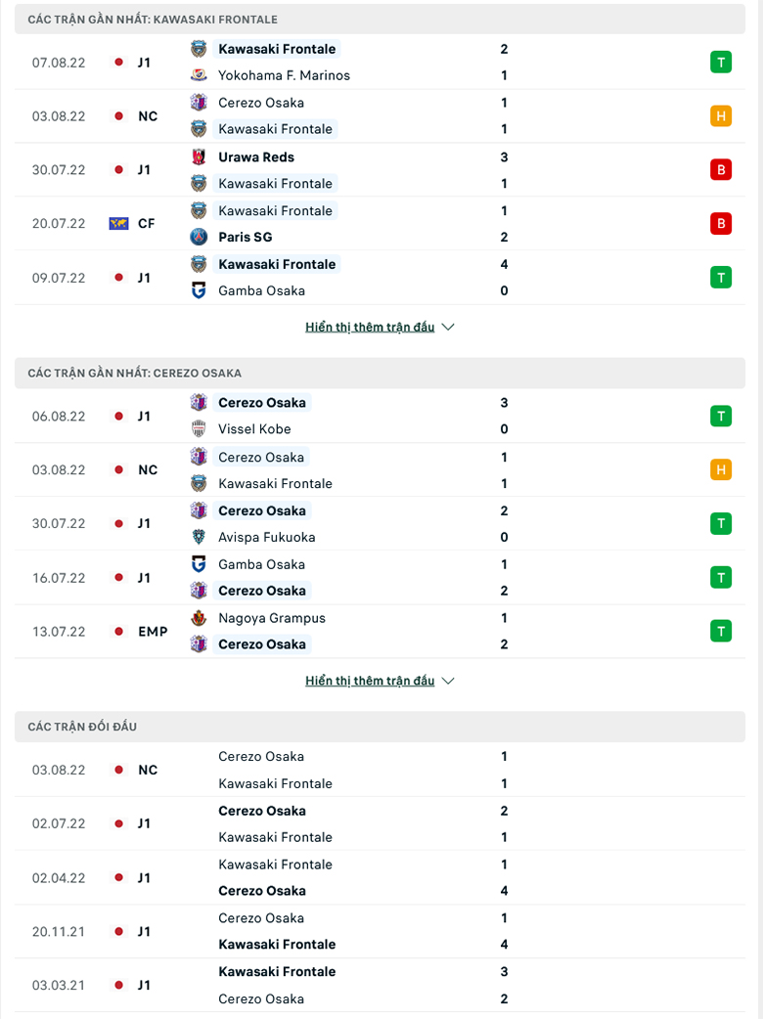Click the green T badge for 07.08.22
Image resolution: width=763 pixels, height=1019 pixels.
721,63
